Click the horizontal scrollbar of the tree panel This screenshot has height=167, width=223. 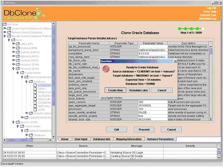(x=27, y=140)
